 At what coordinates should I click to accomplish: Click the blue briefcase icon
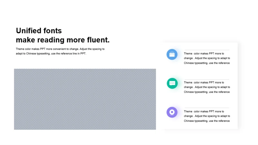172,54
